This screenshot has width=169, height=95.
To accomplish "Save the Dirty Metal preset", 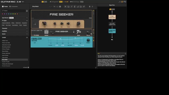I will [x=60, y=7].
